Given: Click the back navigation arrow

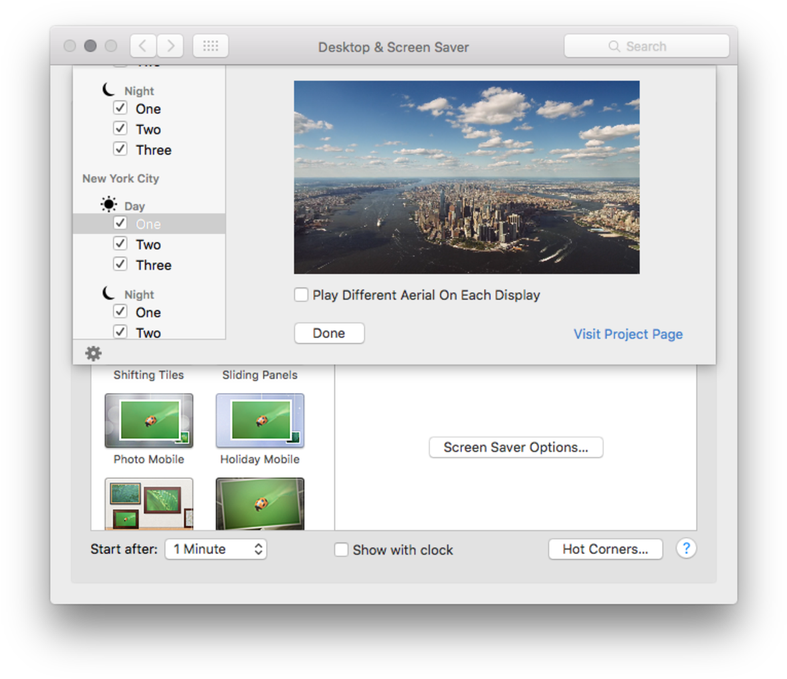Looking at the screenshot, I should 142,45.
